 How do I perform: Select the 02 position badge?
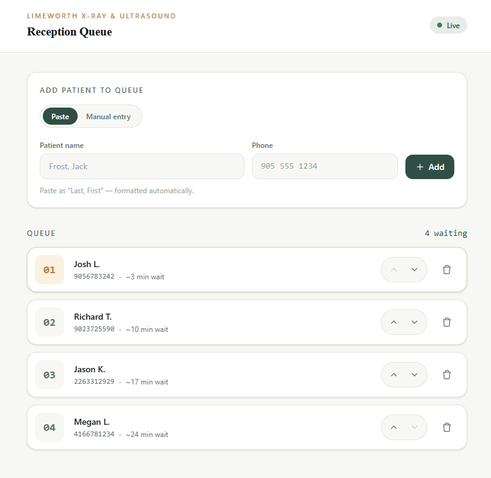click(x=50, y=322)
